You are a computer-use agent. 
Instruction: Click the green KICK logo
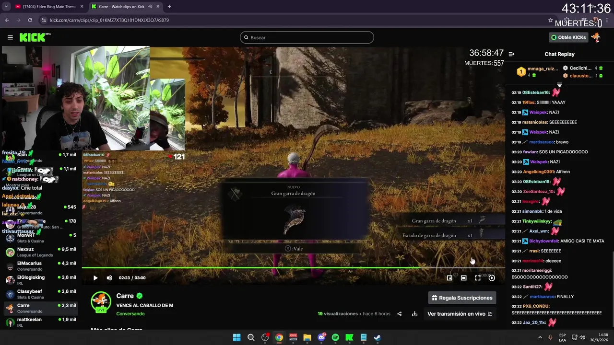(x=35, y=37)
